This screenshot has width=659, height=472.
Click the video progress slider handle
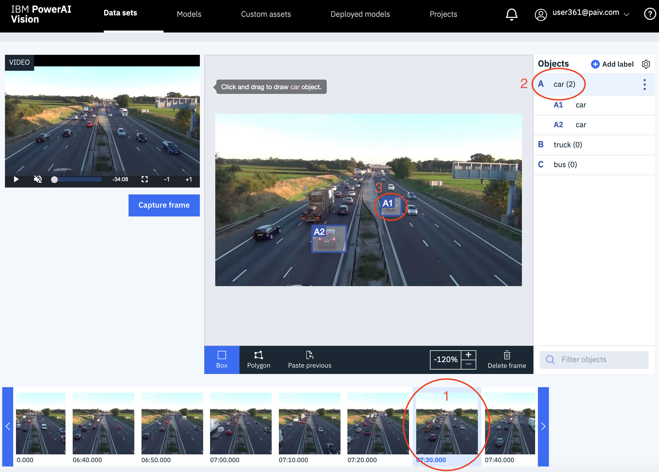(x=54, y=180)
